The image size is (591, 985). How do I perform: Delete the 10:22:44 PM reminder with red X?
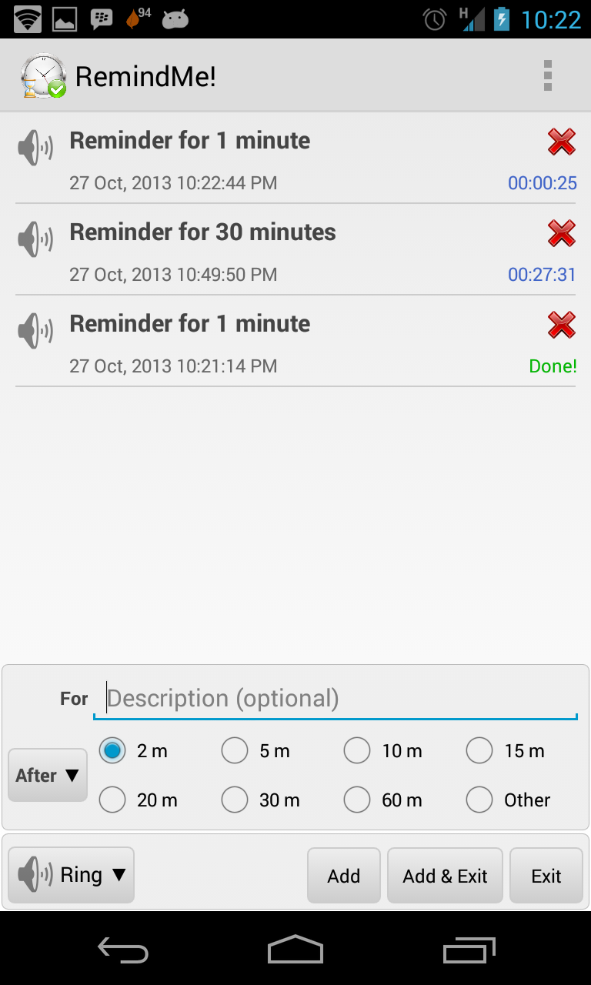tap(561, 142)
